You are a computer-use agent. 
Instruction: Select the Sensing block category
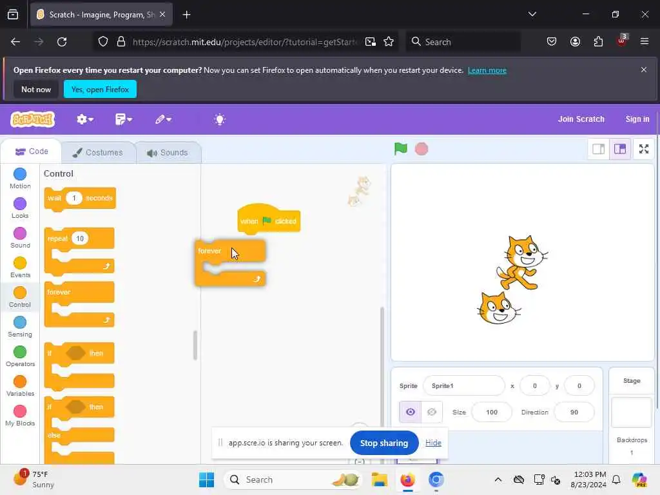[x=20, y=327]
